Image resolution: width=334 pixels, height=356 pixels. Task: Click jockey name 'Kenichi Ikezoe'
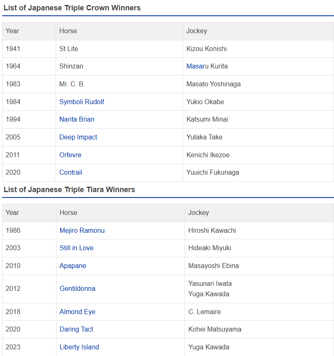208,155
